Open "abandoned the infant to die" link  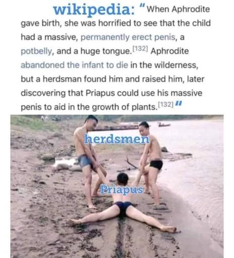click(74, 65)
